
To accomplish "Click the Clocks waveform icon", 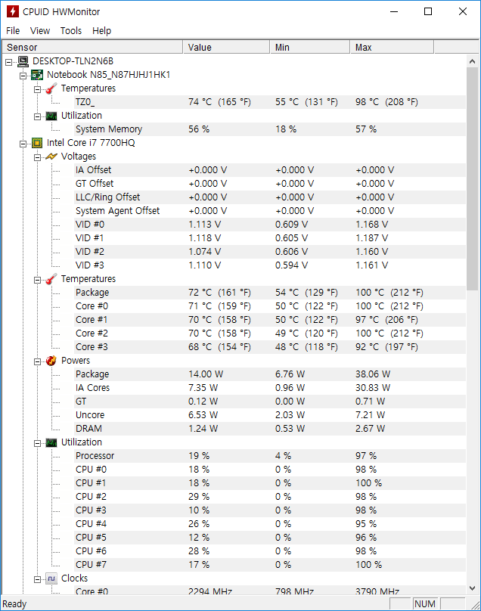I will pyautogui.click(x=51, y=578).
